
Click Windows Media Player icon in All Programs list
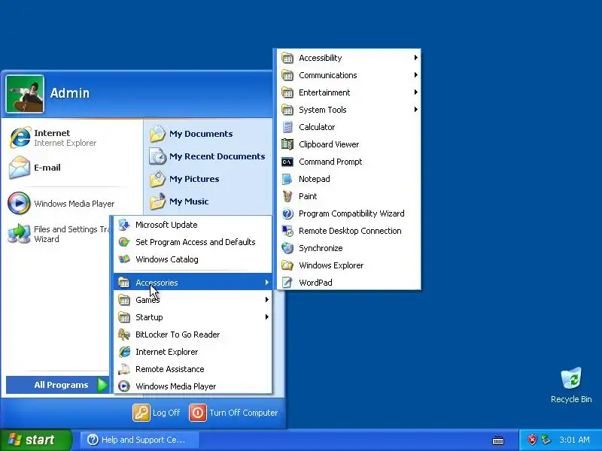(x=124, y=386)
